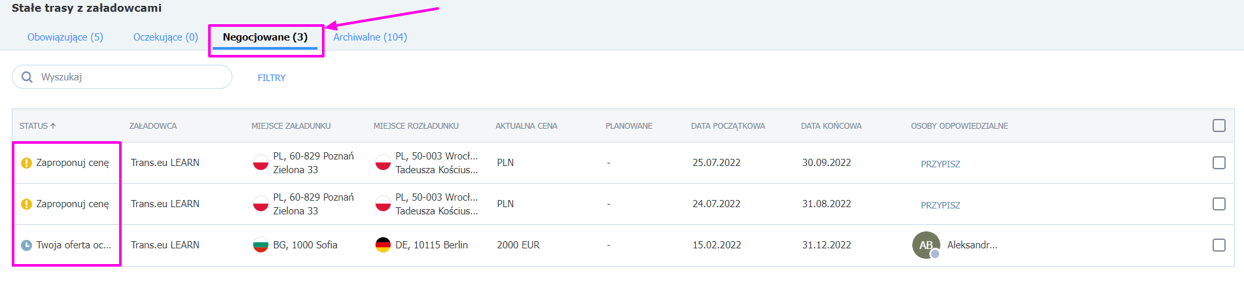This screenshot has width=1244, height=283.
Task: Check the row ending 30.09.2022
Action: coord(1218,163)
